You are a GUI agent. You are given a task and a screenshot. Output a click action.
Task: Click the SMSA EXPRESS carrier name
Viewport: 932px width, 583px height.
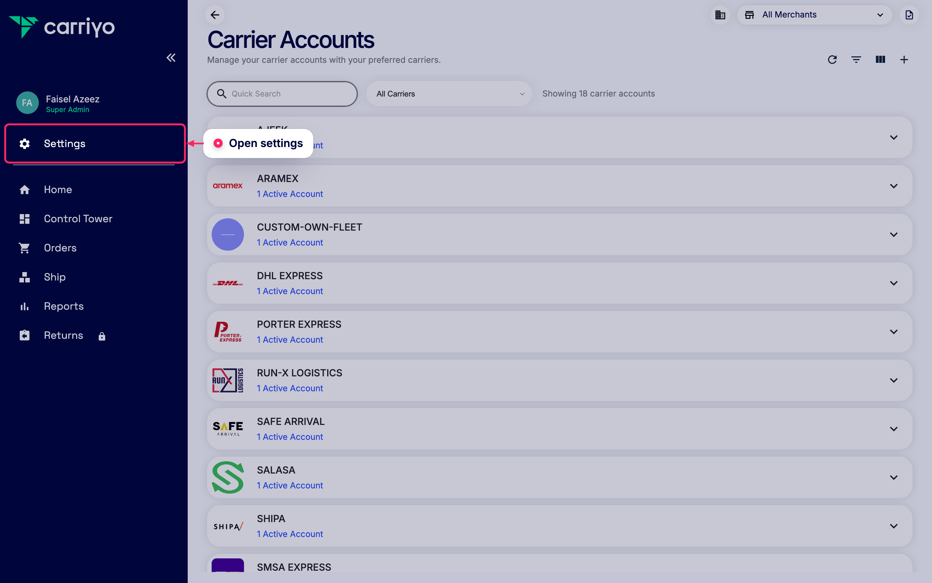coord(294,567)
